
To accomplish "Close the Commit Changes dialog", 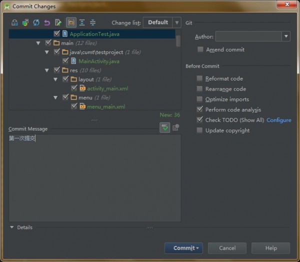I will [287, 4].
